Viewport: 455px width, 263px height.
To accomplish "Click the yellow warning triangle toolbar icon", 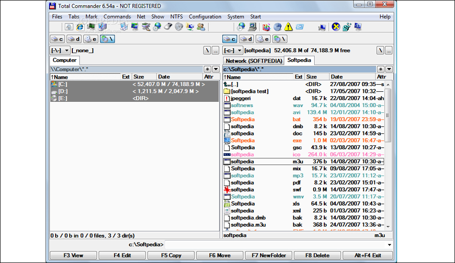I will click(288, 27).
